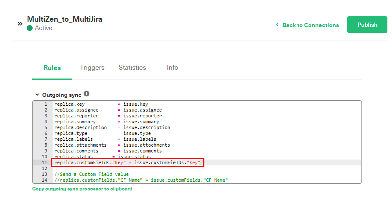This screenshot has width=392, height=203.
Task: Click the MultiZen_to_MultiJira connection title
Action: click(x=64, y=19)
